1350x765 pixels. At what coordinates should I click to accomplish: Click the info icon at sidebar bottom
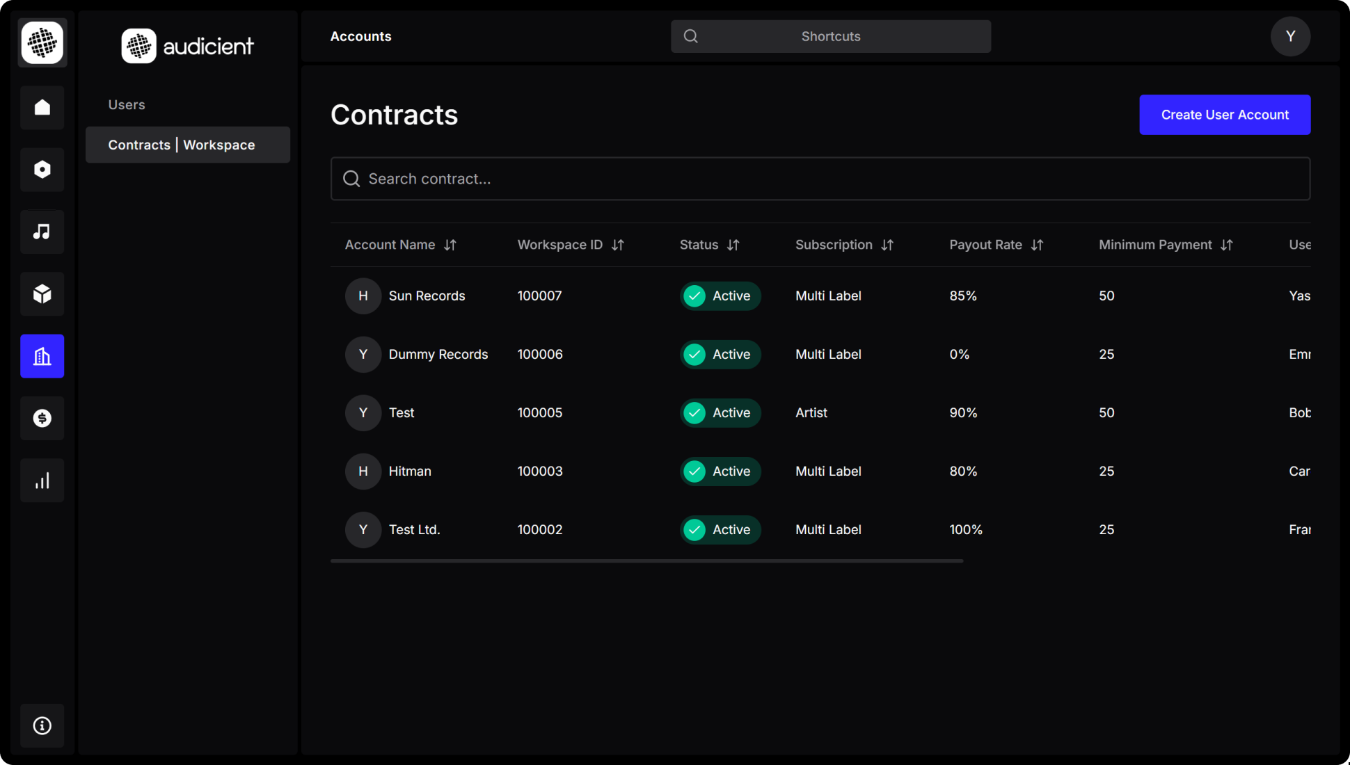click(42, 725)
